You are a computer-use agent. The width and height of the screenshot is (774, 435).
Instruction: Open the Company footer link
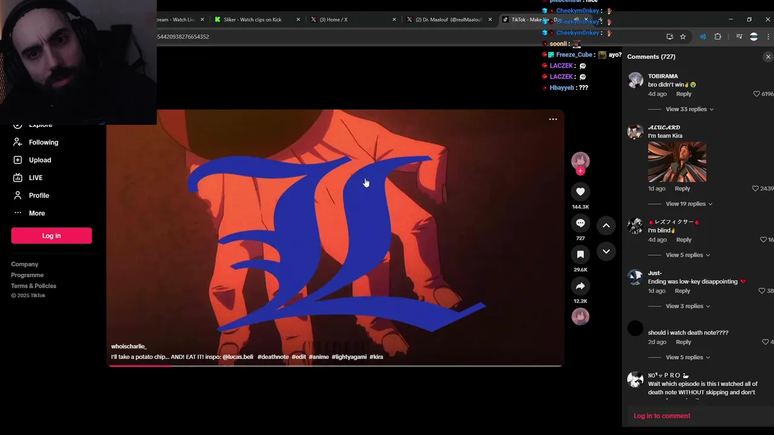24,264
